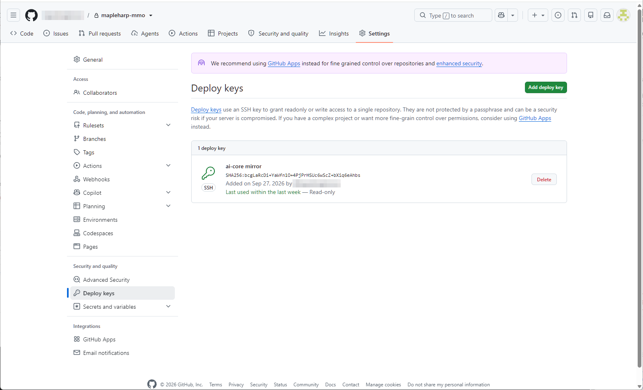Open Collaborators in the sidebar
Viewport: 643px width, 390px height.
coord(123,93)
